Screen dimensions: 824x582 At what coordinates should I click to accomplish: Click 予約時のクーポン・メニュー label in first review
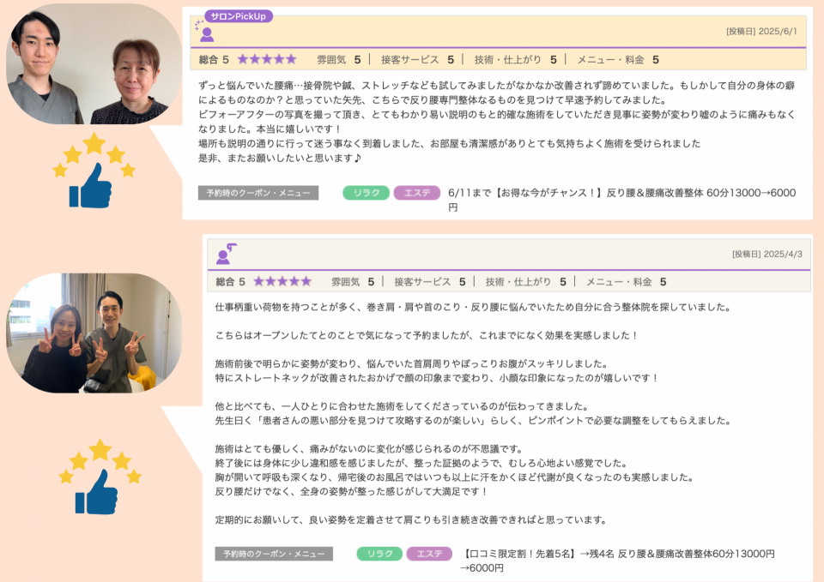pos(258,193)
